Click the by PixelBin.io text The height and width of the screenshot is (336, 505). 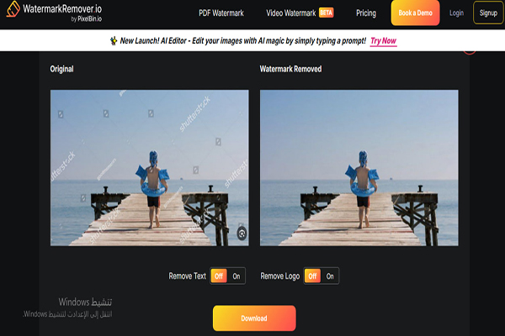(87, 19)
